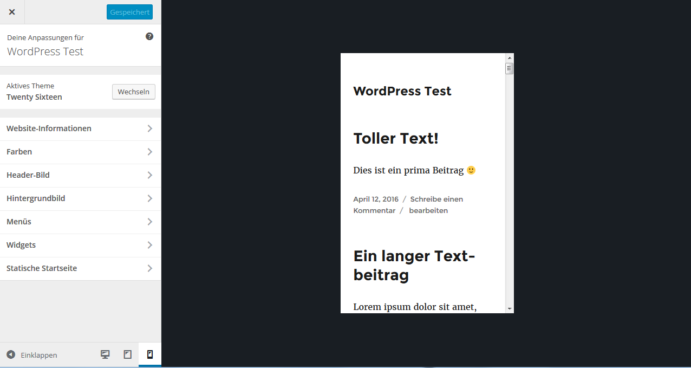Click preview scrollbar up arrow
This screenshot has width=691, height=368.
(510, 57)
